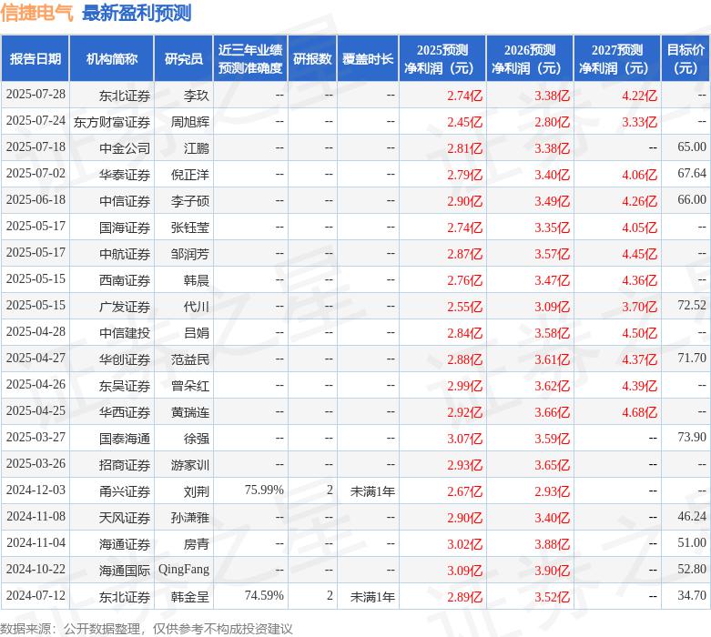Click 2026 forecast 3.88亿

point(552,544)
